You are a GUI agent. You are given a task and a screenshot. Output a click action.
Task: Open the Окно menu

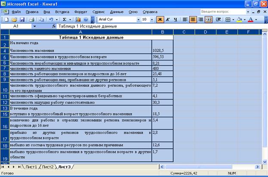(x=133, y=12)
